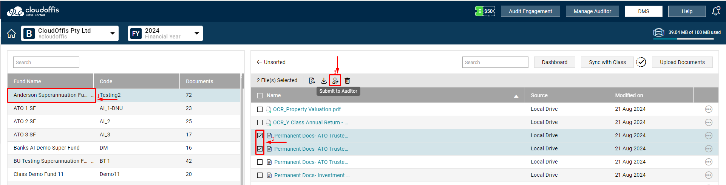Open the OCR_Y Class Annual Return file
Screen dimensions: 726x185
point(310,122)
